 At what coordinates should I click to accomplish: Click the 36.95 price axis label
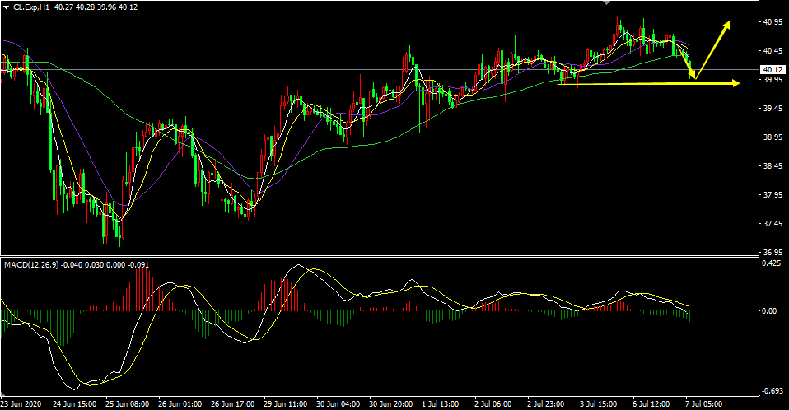(773, 252)
